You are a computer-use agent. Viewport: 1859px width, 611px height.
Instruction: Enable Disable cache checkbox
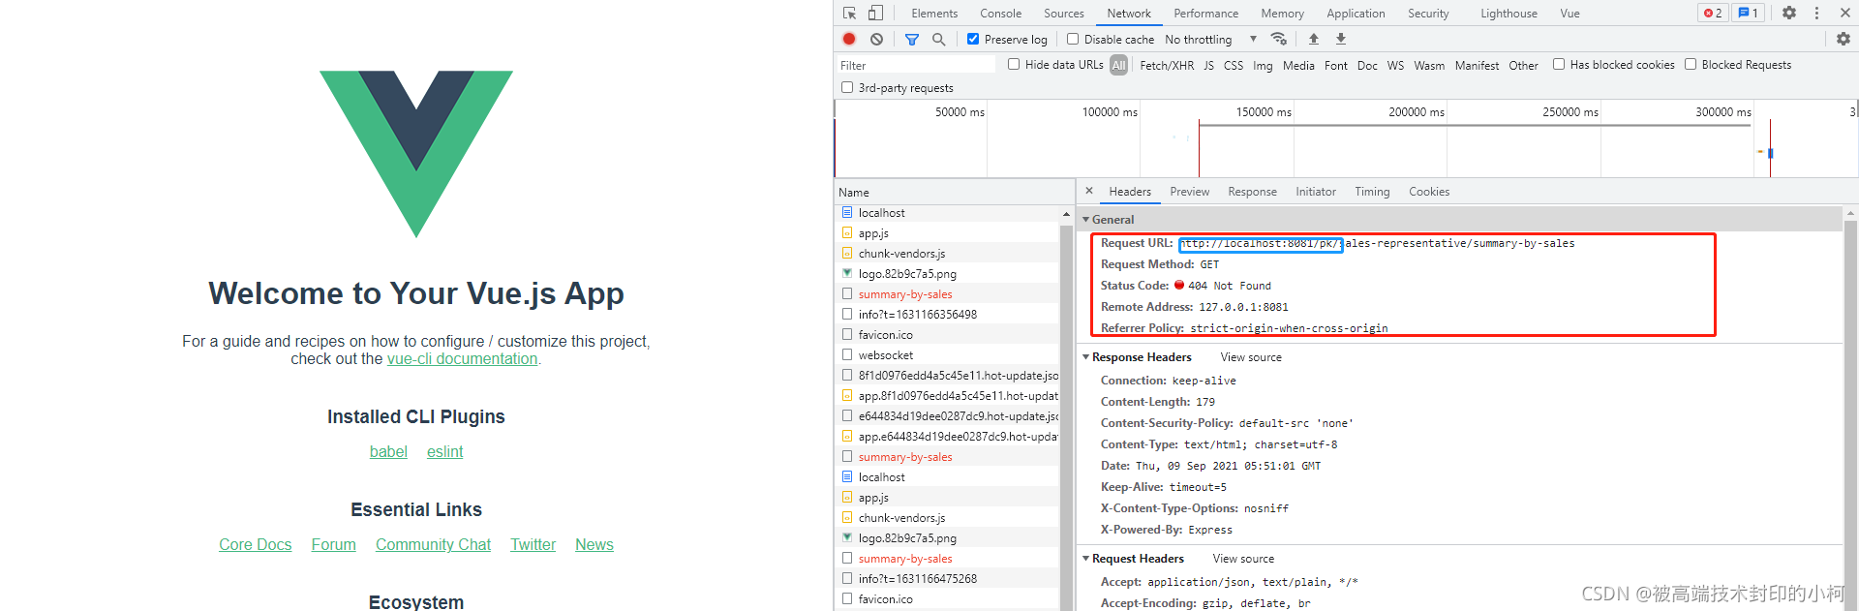coord(1073,39)
